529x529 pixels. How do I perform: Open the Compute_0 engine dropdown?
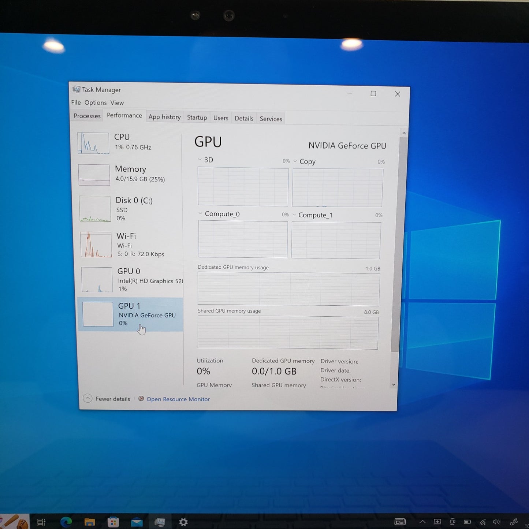pos(200,213)
